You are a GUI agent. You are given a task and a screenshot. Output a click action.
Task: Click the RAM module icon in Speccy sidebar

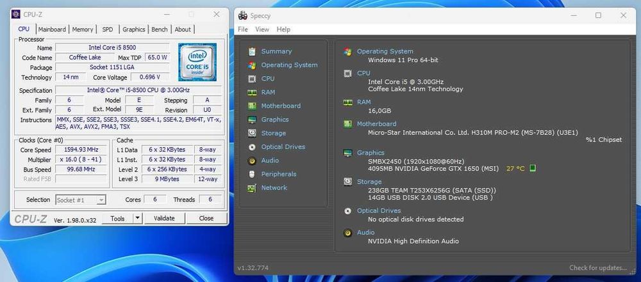click(x=252, y=92)
